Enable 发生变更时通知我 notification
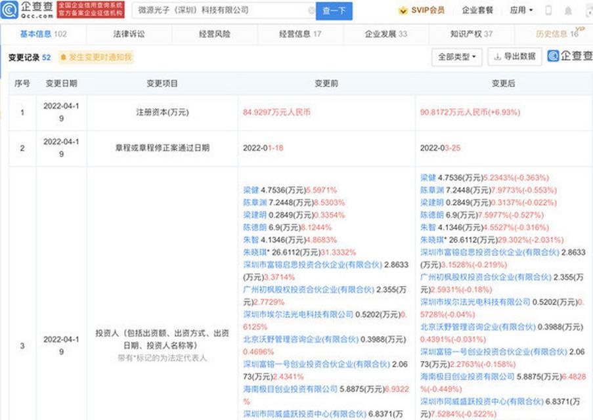 pyautogui.click(x=96, y=57)
